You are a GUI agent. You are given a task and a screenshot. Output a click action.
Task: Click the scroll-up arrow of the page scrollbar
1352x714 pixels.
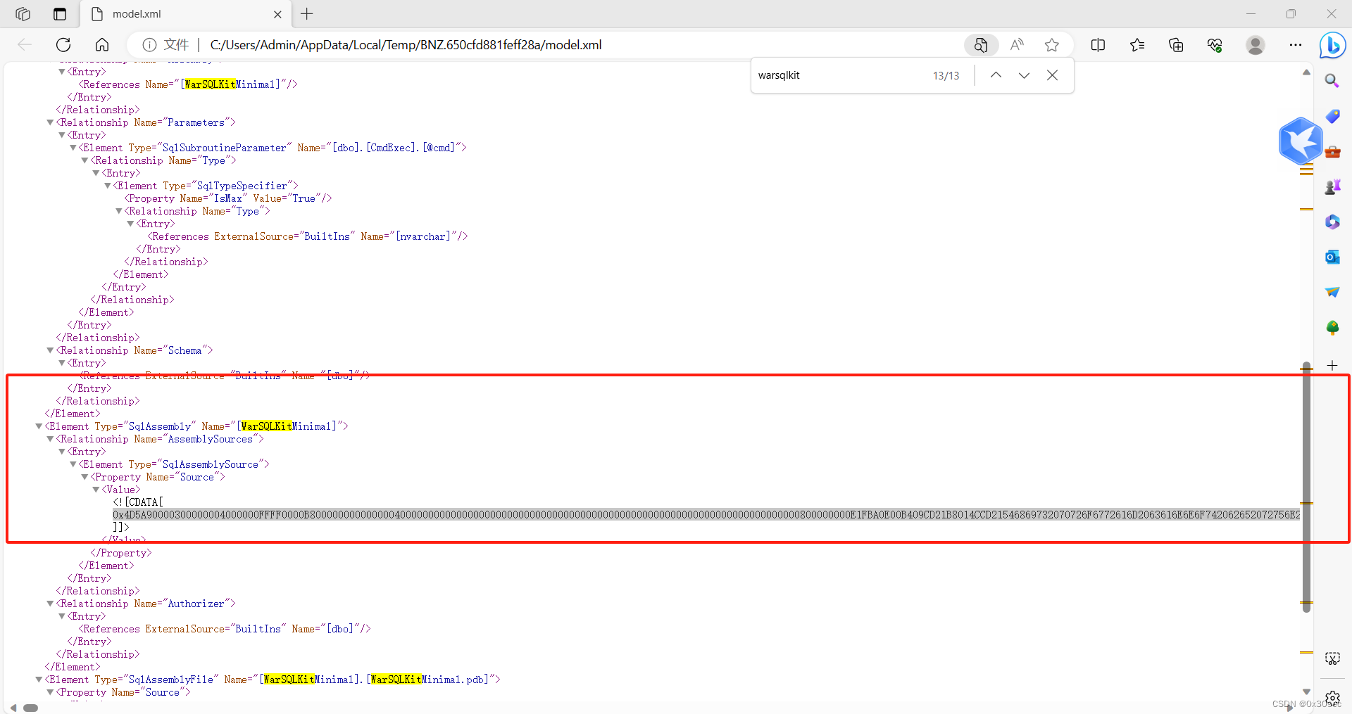coord(1306,72)
